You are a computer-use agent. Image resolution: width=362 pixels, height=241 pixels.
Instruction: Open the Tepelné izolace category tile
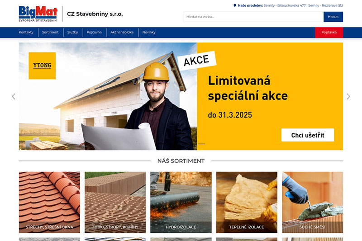(247, 202)
